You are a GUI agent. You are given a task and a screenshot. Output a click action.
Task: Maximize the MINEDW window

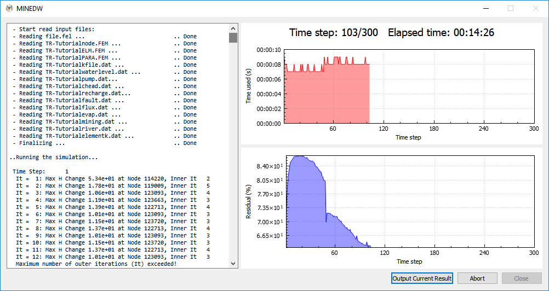511,8
